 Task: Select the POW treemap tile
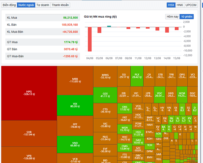pos(138,125)
